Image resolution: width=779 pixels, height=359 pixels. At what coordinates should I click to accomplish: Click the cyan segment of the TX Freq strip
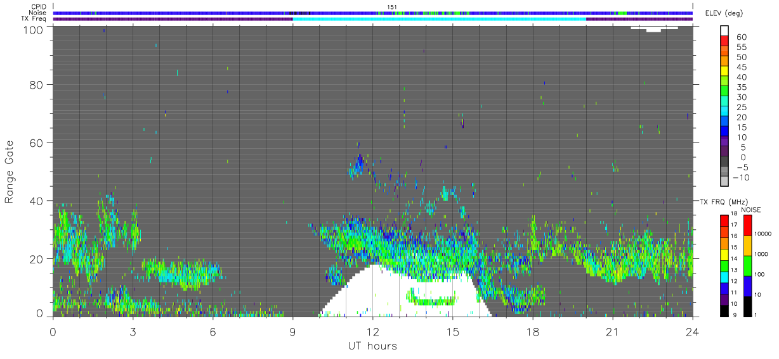[440, 19]
